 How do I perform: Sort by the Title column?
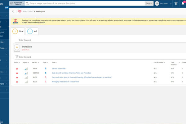click(x=54, y=63)
